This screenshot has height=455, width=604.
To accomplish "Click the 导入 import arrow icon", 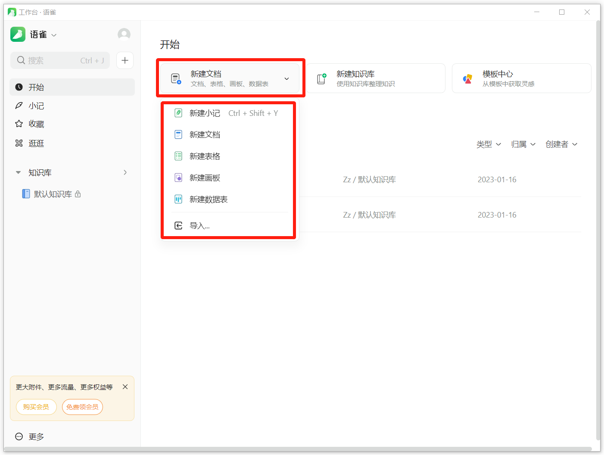I will 178,225.
